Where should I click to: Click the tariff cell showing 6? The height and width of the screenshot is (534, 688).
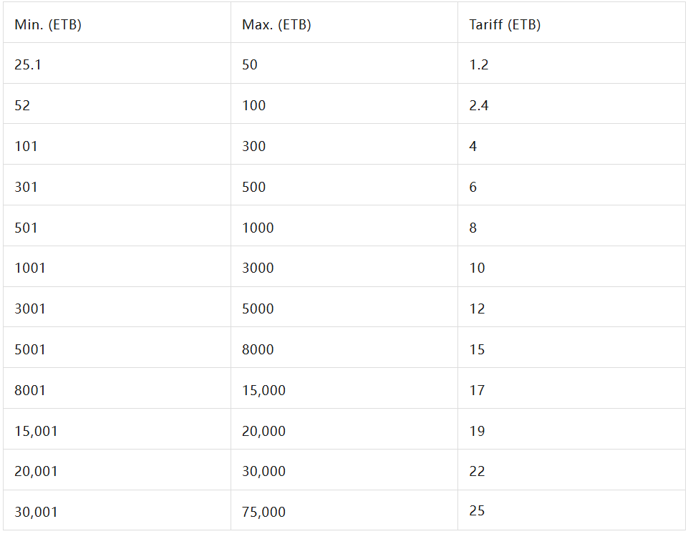[x=473, y=187]
